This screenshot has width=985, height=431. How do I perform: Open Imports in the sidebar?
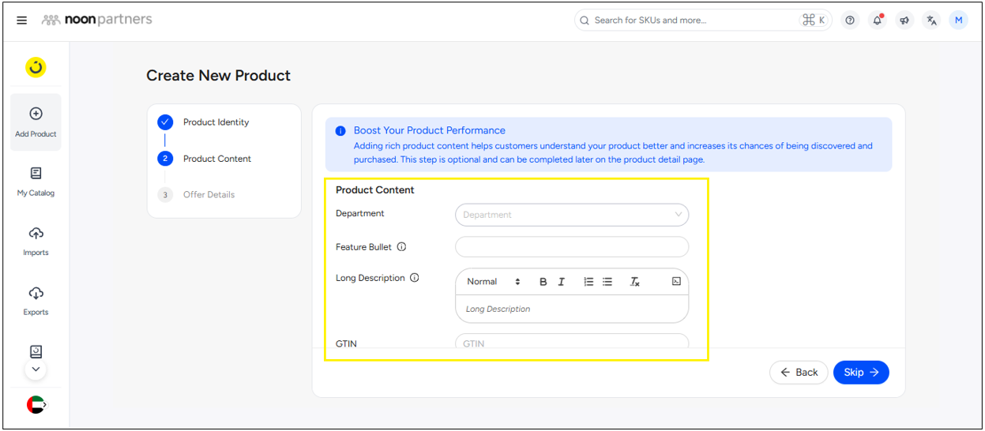point(36,241)
